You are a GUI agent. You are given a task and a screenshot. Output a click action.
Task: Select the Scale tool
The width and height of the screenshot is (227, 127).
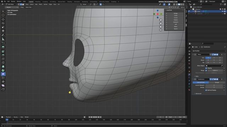pos(3,27)
